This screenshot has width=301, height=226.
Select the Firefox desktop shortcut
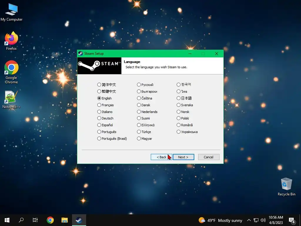11,41
